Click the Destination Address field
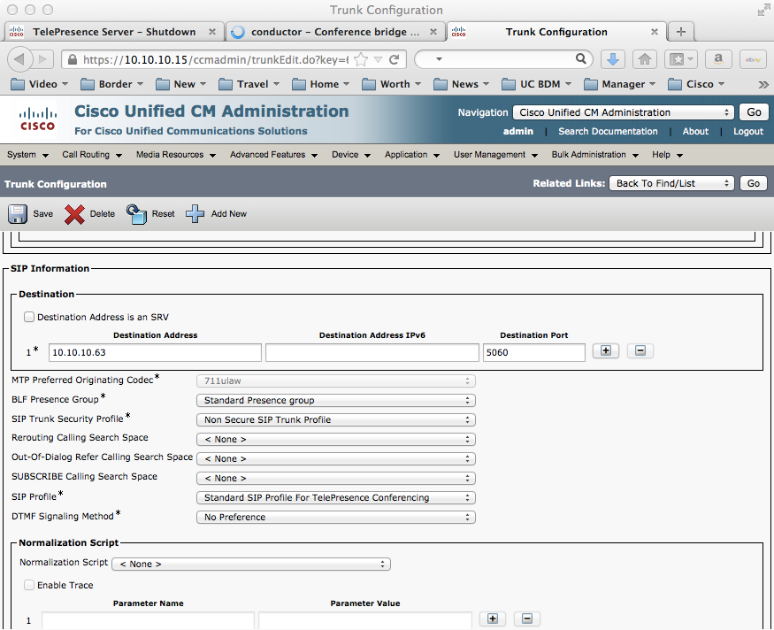774x630 pixels. (x=155, y=352)
